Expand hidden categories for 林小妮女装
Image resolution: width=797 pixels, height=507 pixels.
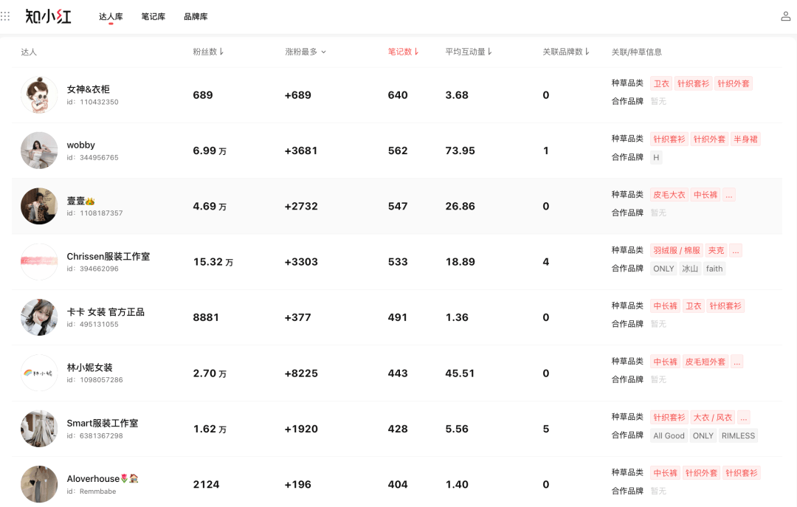point(736,362)
